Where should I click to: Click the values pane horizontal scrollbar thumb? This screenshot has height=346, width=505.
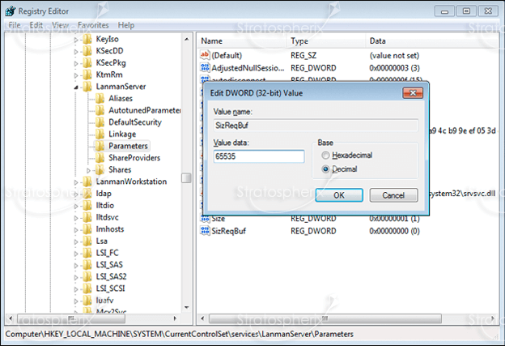point(325,319)
